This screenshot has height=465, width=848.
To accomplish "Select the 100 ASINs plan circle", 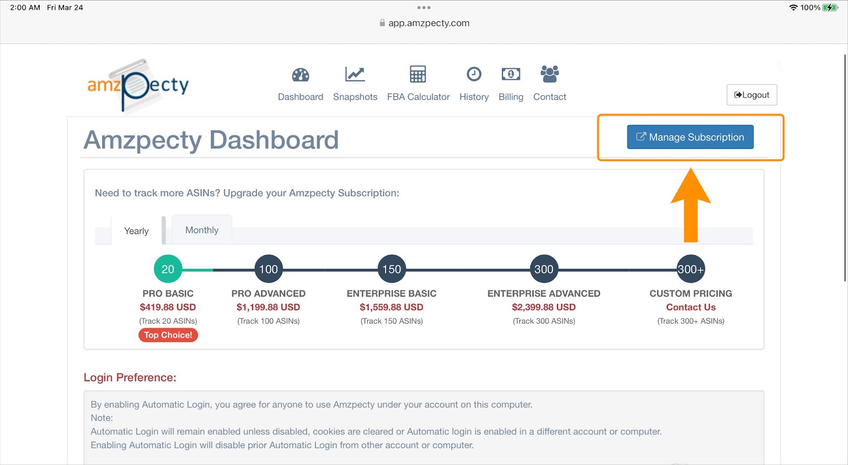I will pyautogui.click(x=268, y=269).
